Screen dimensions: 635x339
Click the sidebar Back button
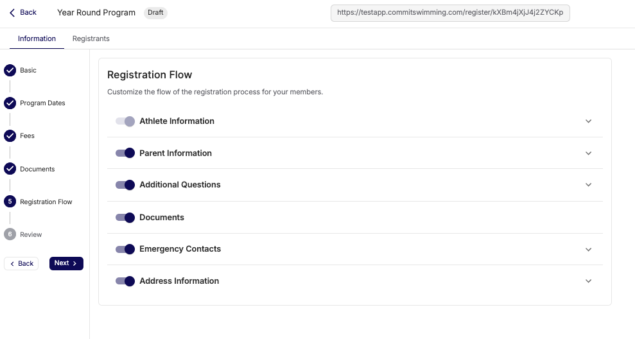coord(21,264)
